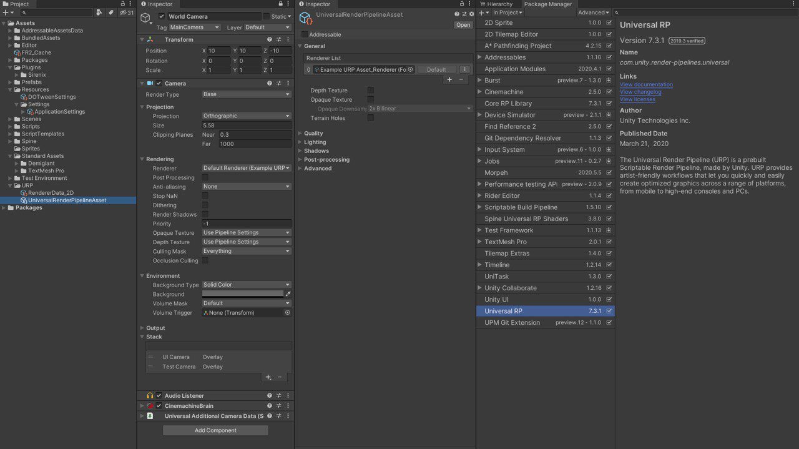Click the Open button for pipeline asset
The width and height of the screenshot is (799, 449).
pos(463,25)
